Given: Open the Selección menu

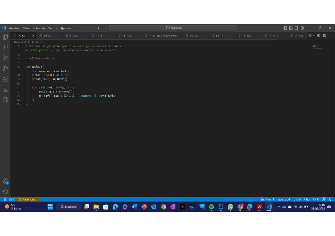Looking at the screenshot, I should point(39,28).
